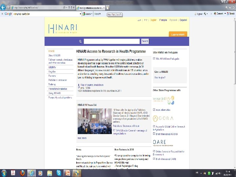236x177 pixels.
Task: Open Firefox from taskbar
Action: coord(22,173)
